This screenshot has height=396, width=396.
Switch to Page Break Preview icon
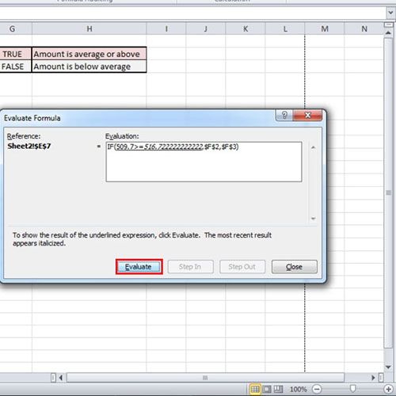coord(278,389)
